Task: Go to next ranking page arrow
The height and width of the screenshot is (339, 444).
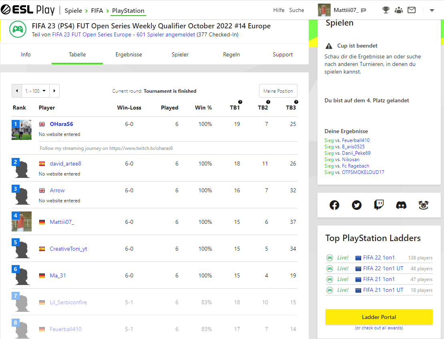Action: (54, 91)
